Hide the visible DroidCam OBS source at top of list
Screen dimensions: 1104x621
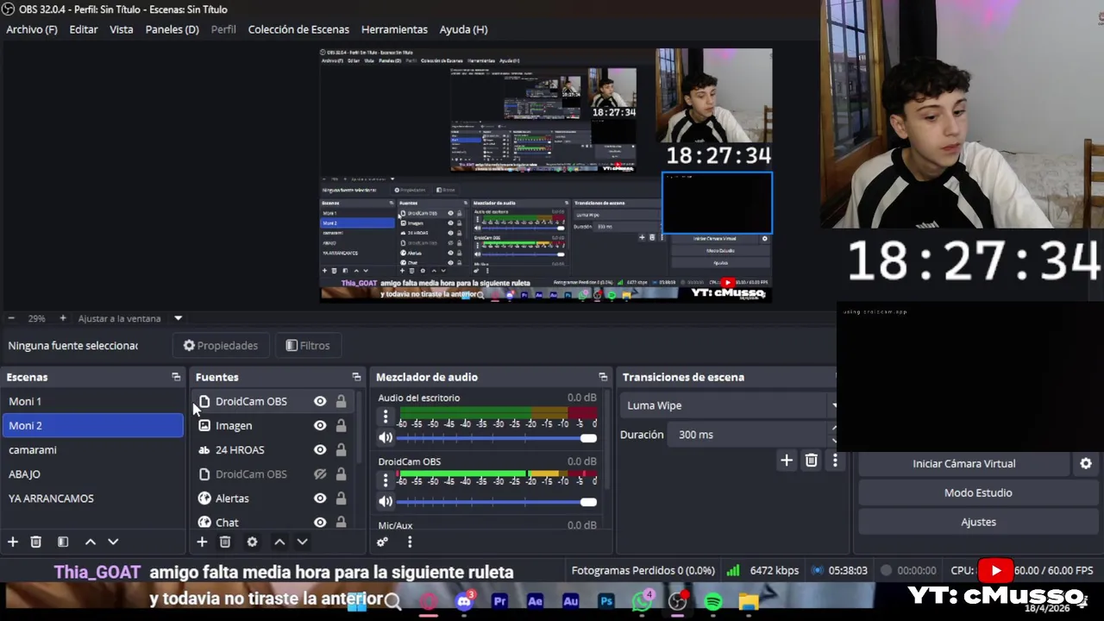click(320, 401)
